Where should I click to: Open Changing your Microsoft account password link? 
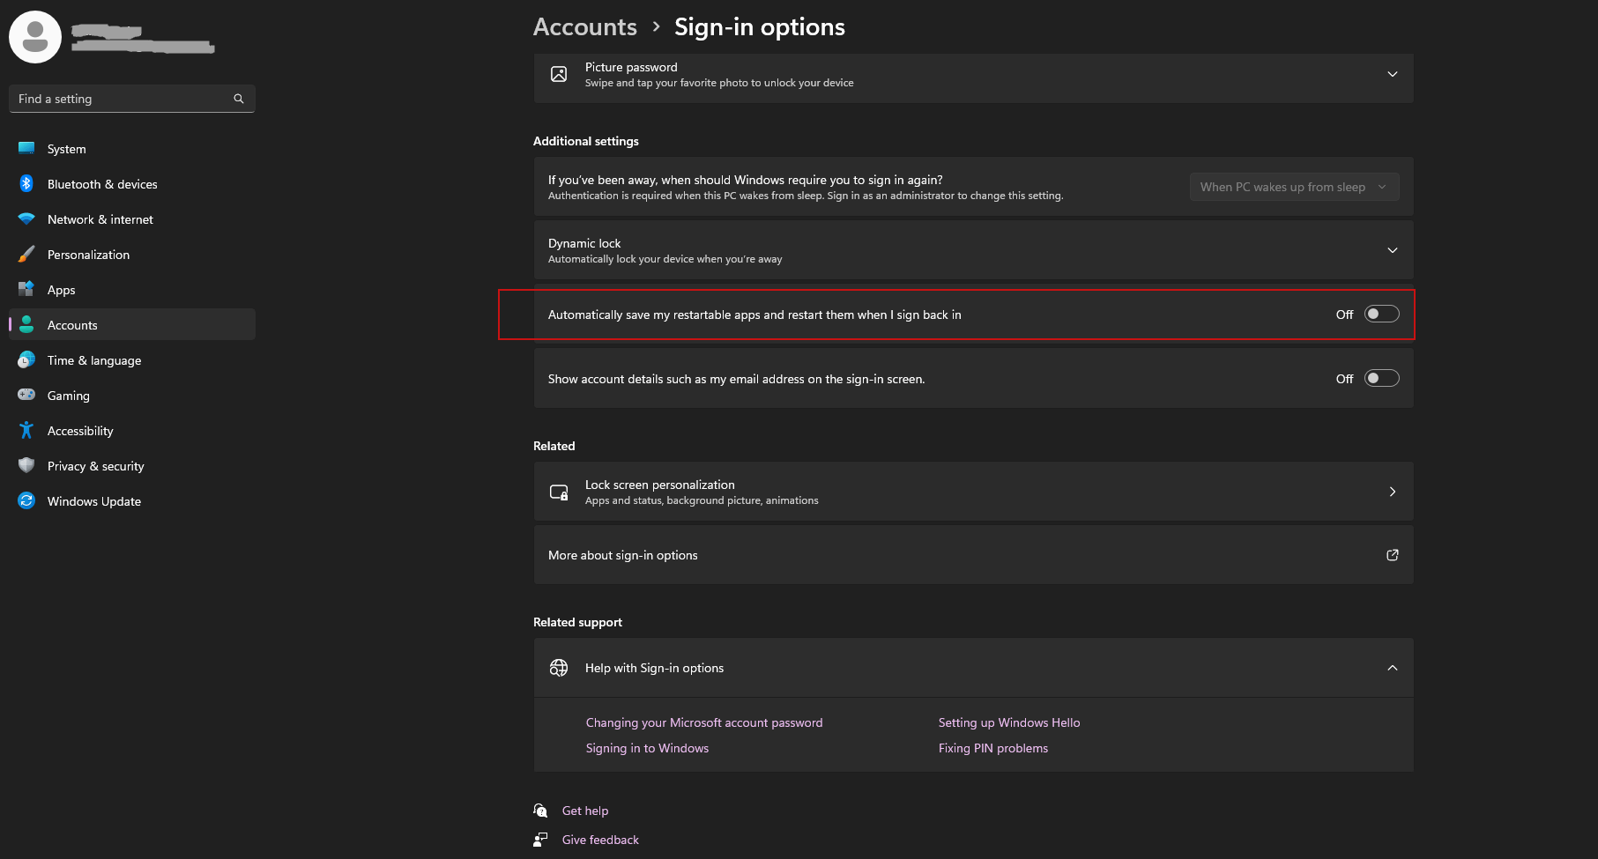click(x=703, y=722)
